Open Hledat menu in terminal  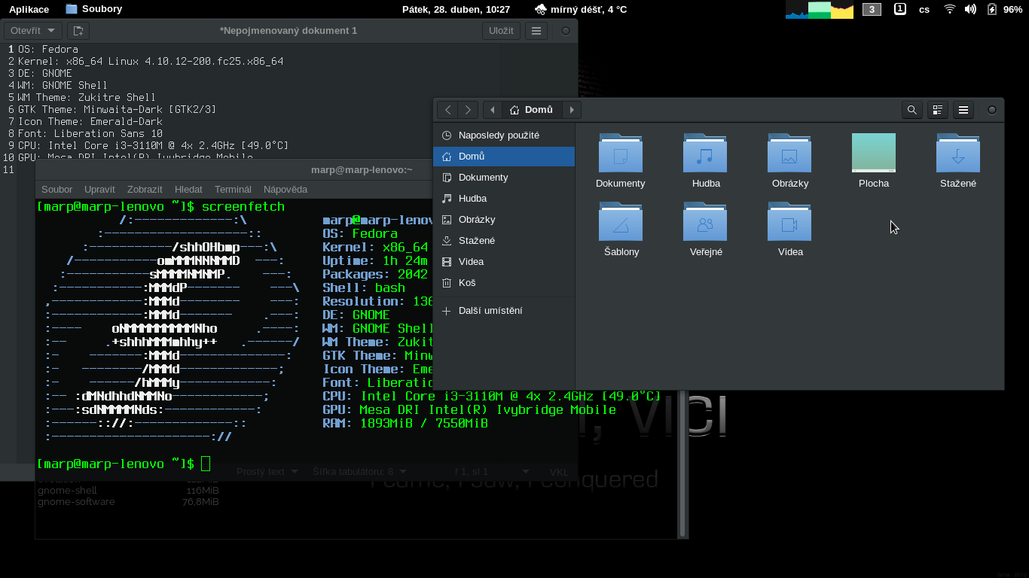tap(188, 190)
